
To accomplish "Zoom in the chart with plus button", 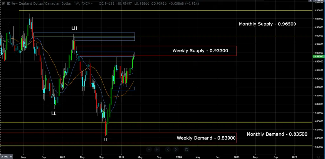I will click(x=157, y=149).
